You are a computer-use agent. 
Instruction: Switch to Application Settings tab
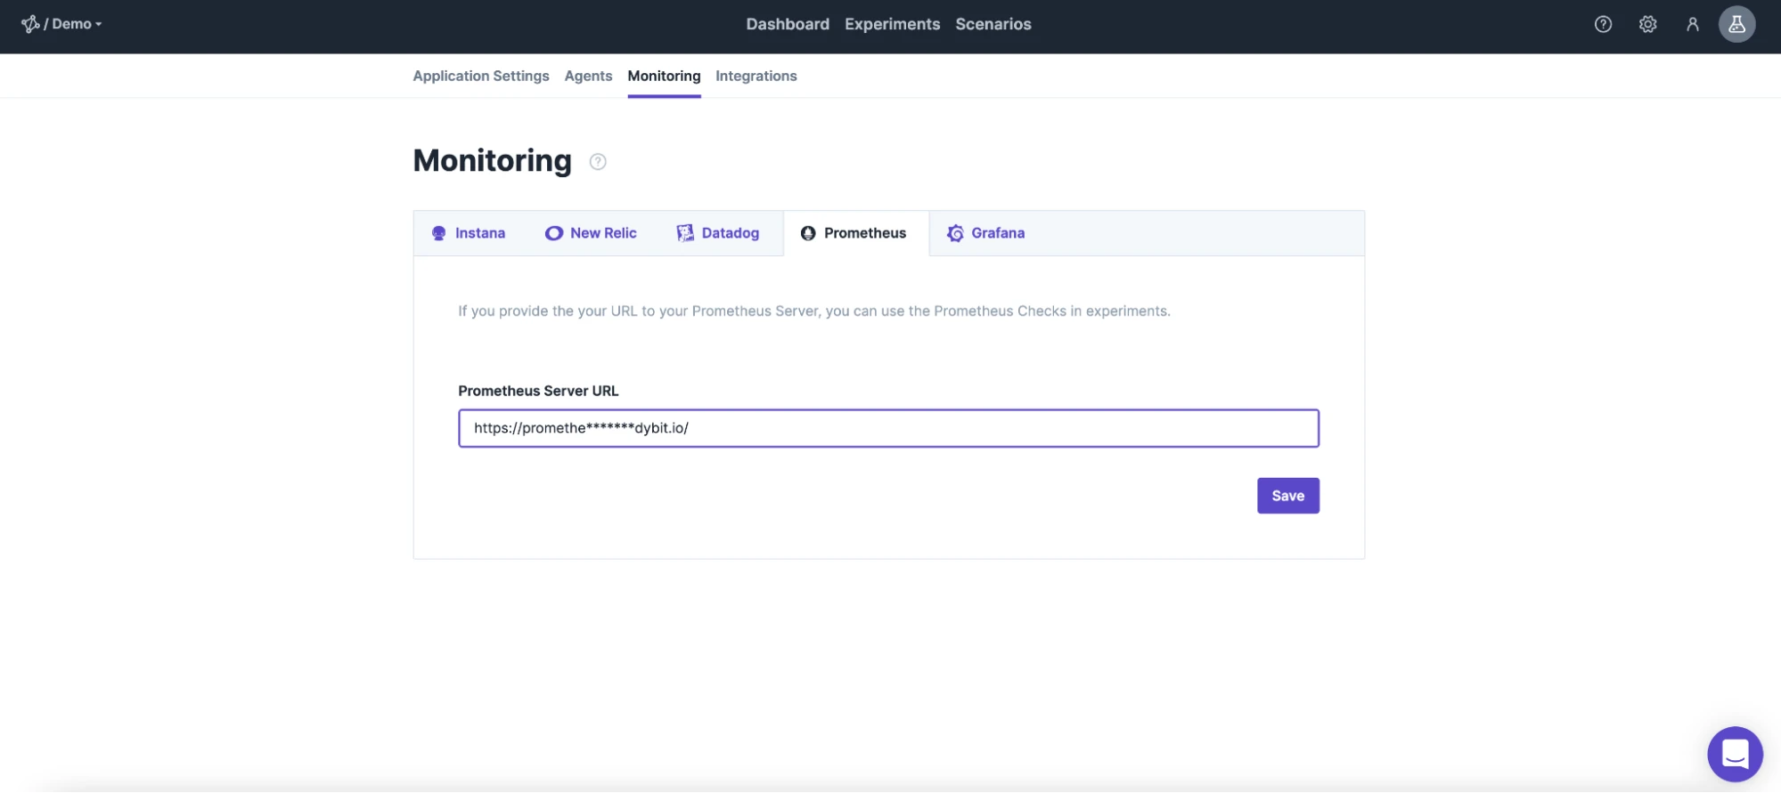[481, 76]
